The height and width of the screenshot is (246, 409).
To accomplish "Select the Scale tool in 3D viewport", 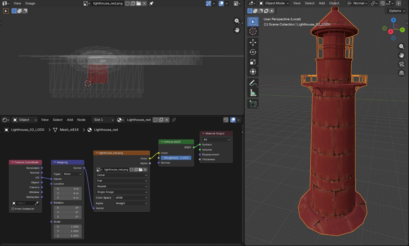I will (253, 62).
